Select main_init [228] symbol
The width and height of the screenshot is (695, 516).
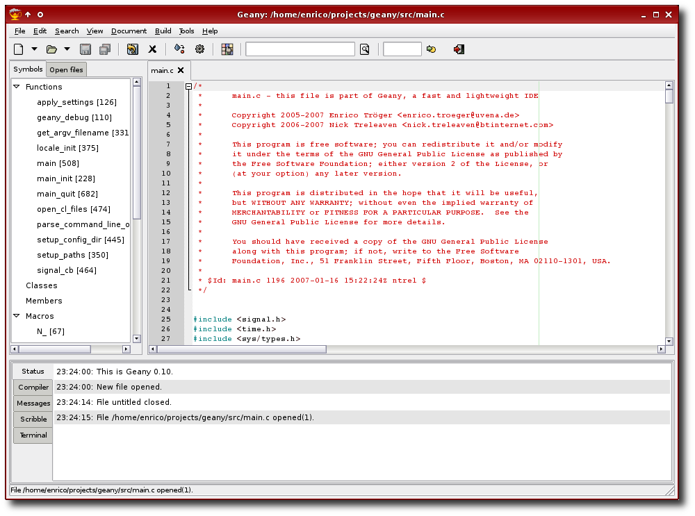[x=66, y=178]
